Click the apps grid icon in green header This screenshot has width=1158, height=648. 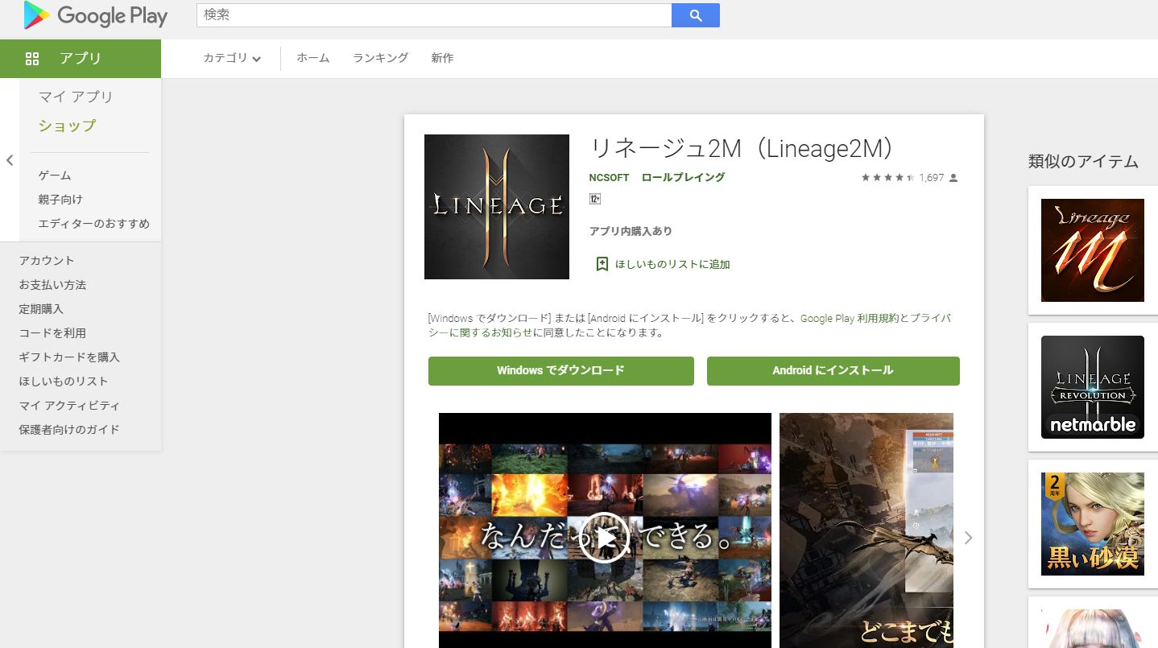[32, 58]
